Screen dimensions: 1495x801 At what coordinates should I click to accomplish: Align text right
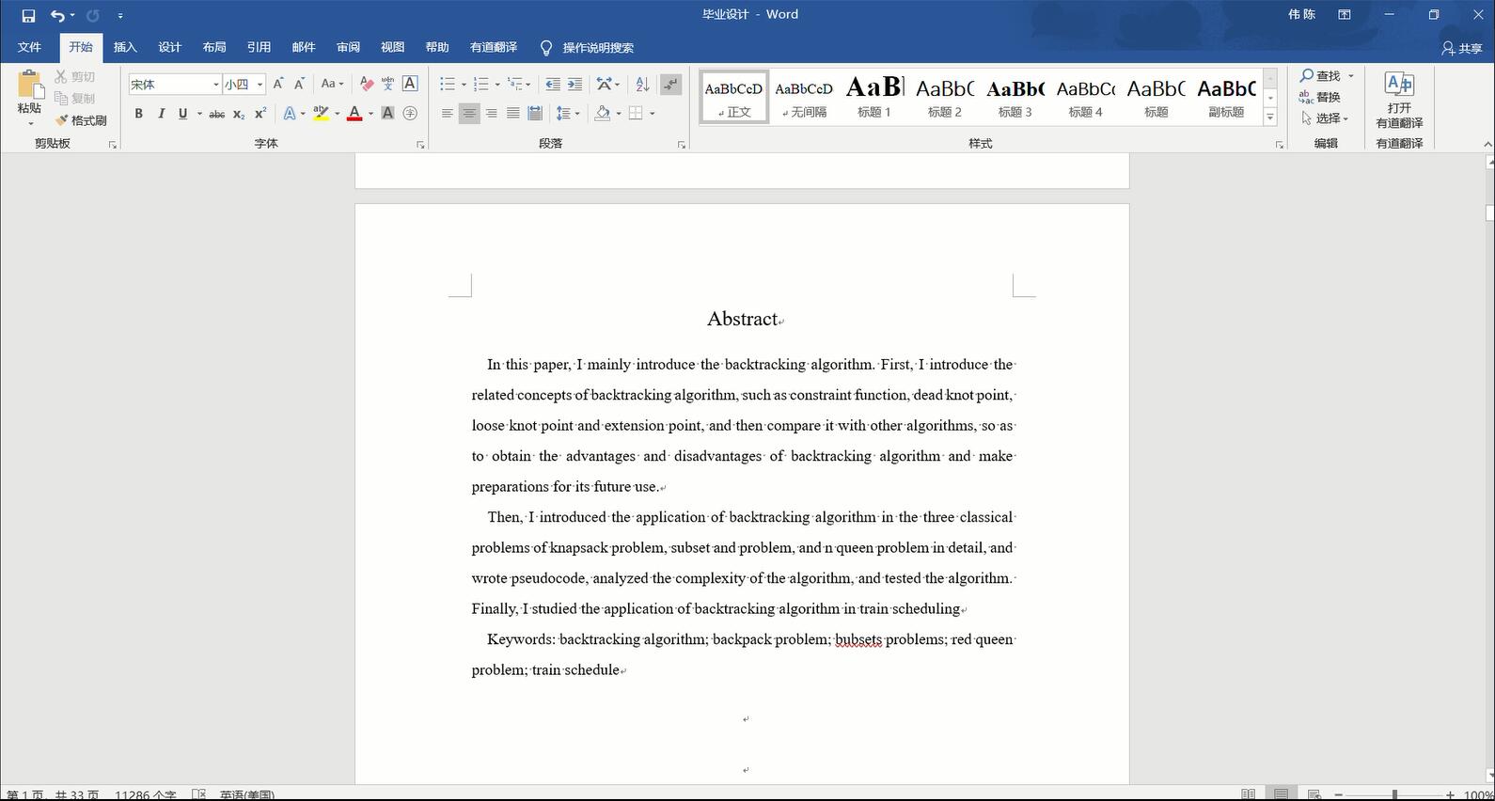pyautogui.click(x=491, y=114)
